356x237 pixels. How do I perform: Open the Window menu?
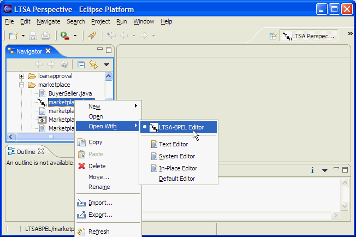pos(144,21)
